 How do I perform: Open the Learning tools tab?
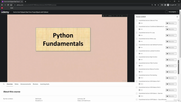click(x=45, y=84)
